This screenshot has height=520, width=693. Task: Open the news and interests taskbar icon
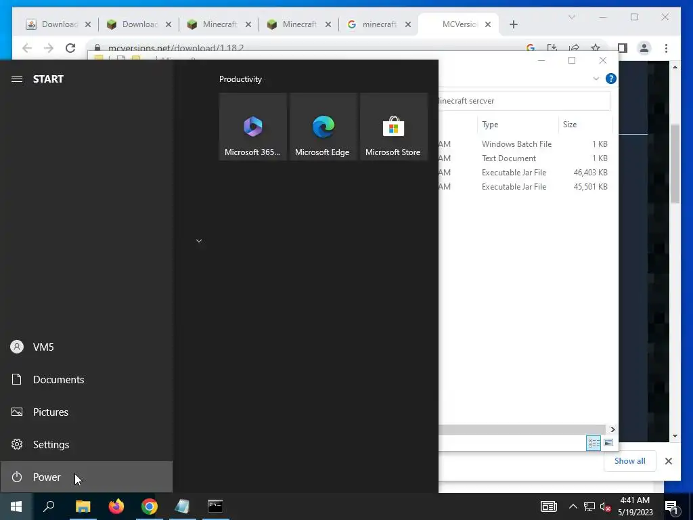click(x=548, y=506)
